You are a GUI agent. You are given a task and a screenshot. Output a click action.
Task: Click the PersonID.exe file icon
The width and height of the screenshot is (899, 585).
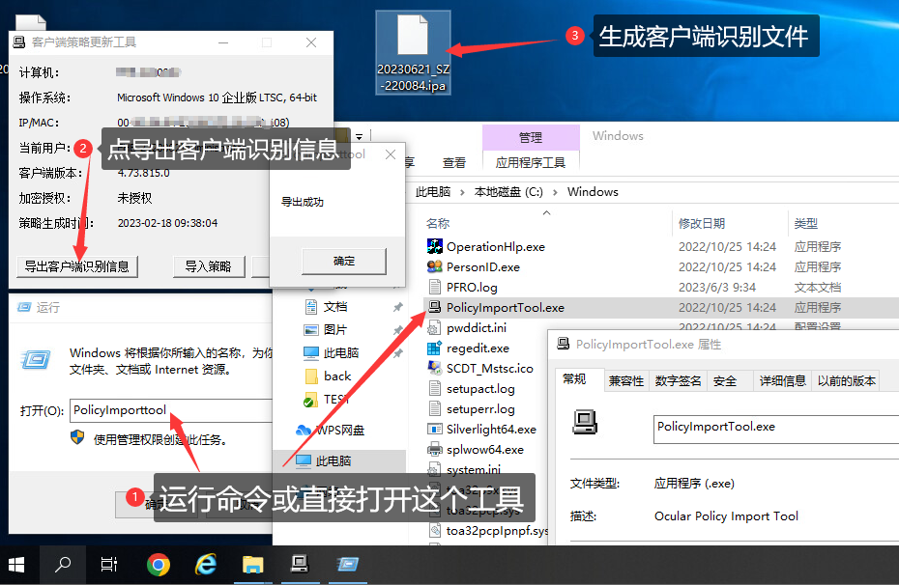pos(435,266)
